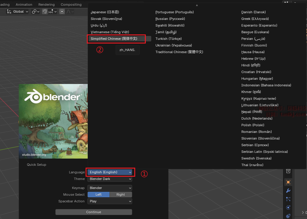Open the Physics properties tab

click(x=288, y=208)
